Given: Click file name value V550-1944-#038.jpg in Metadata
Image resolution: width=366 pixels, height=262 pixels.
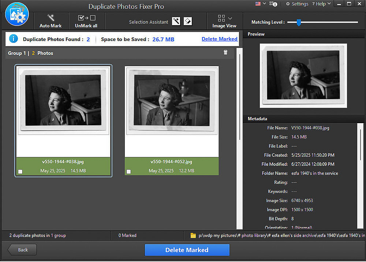Looking at the screenshot, I should [x=310, y=128].
